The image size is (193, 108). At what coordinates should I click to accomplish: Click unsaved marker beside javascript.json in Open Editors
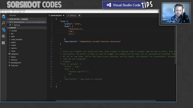(x=10, y=22)
